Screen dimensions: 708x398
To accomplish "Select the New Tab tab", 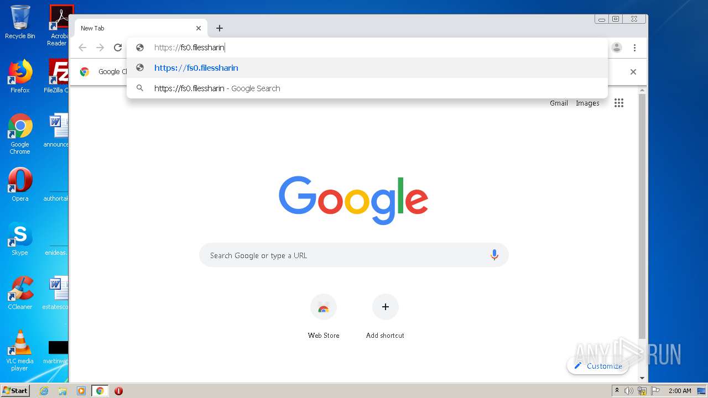I will coord(140,28).
